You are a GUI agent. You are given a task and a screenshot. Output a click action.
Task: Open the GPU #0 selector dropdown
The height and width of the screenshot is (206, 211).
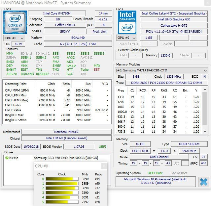[126, 38]
